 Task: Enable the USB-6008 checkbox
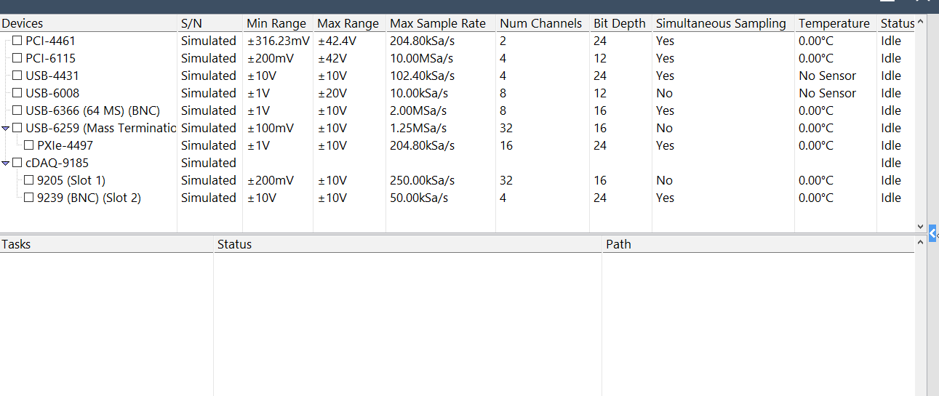pyautogui.click(x=17, y=93)
